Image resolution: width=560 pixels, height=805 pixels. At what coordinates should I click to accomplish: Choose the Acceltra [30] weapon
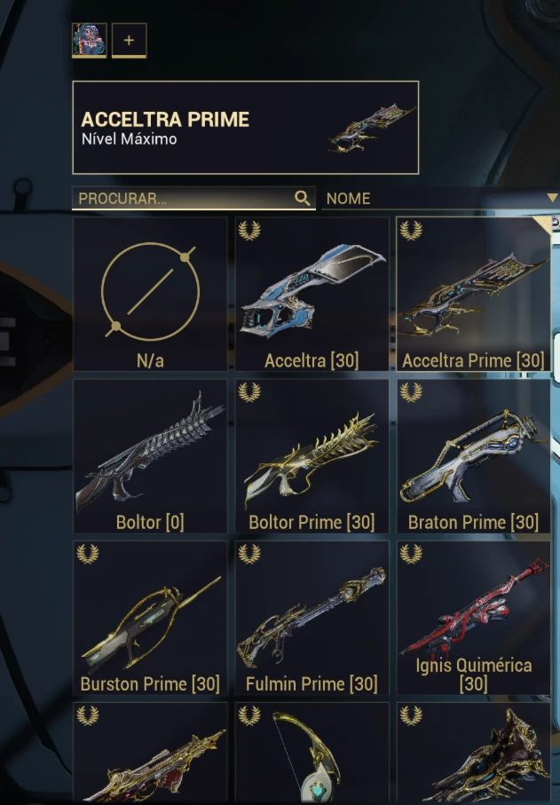coord(312,294)
